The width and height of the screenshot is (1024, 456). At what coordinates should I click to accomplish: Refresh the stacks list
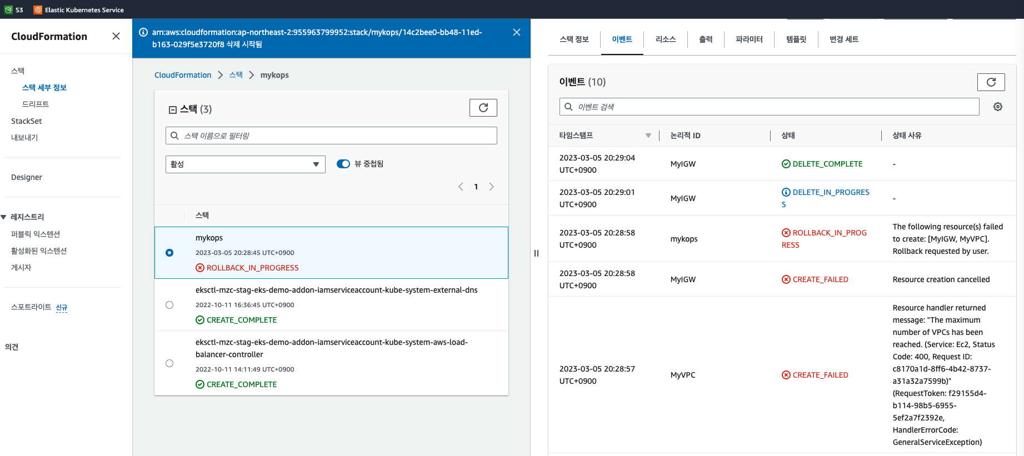(483, 108)
